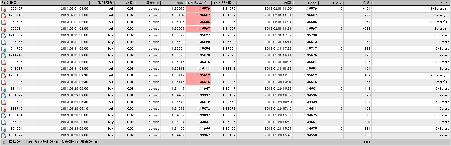This screenshot has height=146, width=451.
Task: Click the order icon for ticket 4864897
Action: 4,135
